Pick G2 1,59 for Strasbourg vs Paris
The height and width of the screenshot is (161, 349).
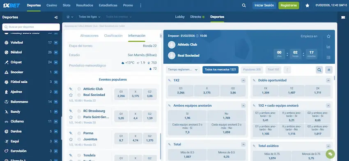coord(149,116)
